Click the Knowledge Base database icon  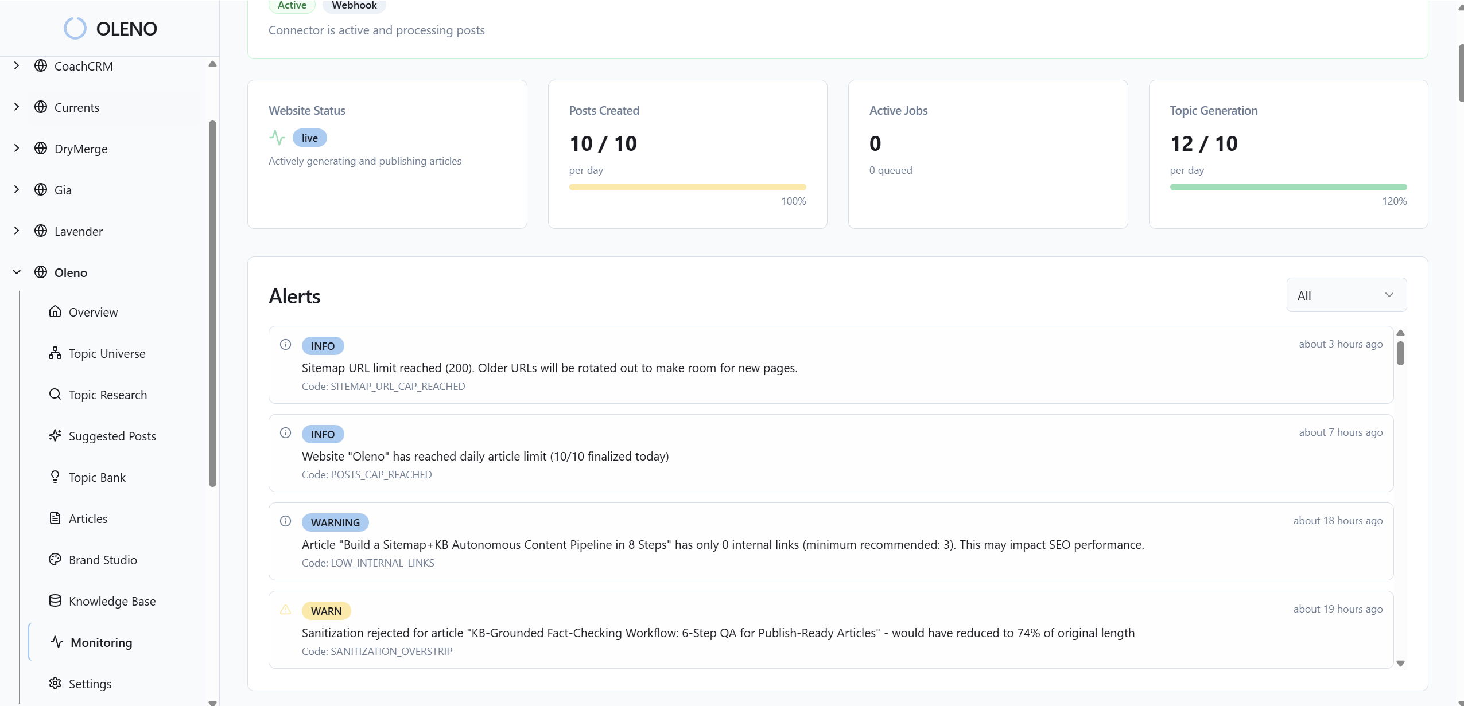tap(55, 600)
